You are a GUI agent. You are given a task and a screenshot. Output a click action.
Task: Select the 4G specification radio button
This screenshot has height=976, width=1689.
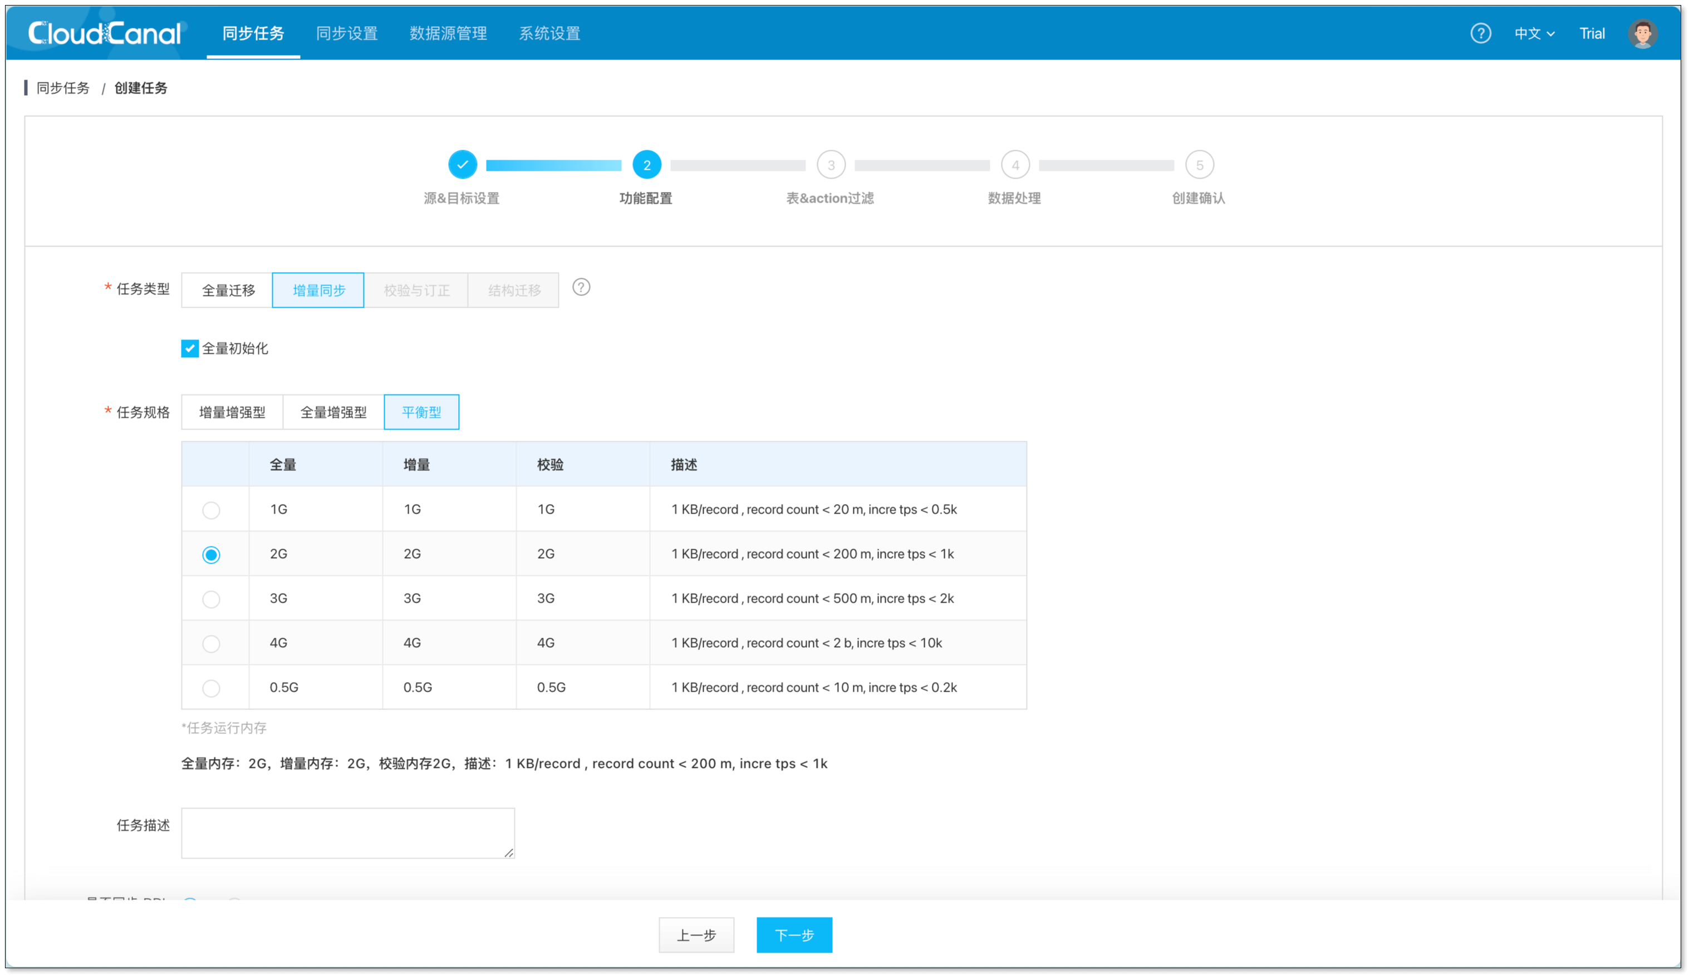(211, 644)
